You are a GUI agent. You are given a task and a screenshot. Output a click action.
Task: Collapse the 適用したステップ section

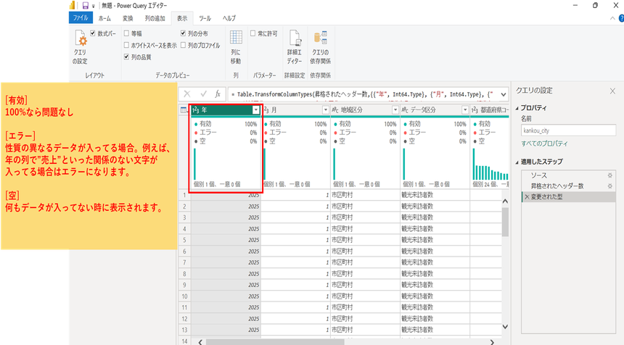517,162
